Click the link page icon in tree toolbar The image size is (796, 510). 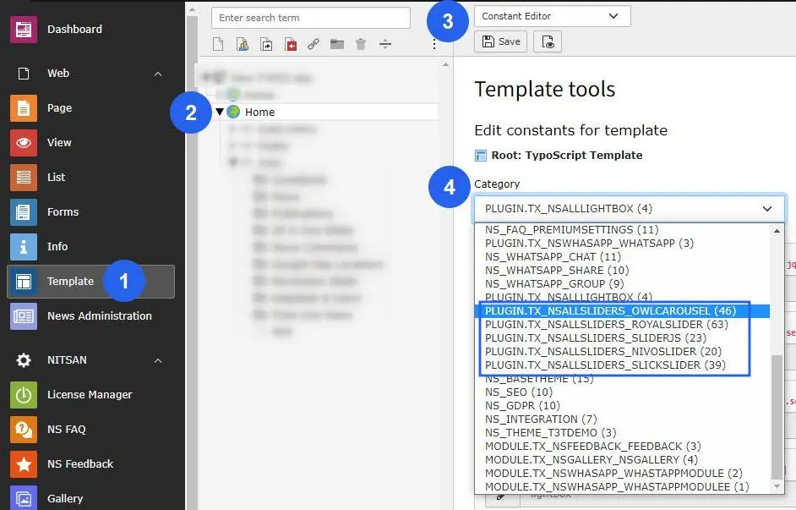coord(313,44)
